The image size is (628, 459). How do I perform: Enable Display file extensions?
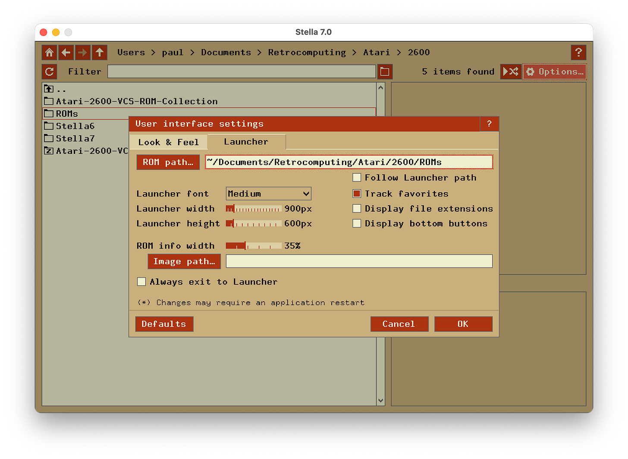pyautogui.click(x=357, y=209)
